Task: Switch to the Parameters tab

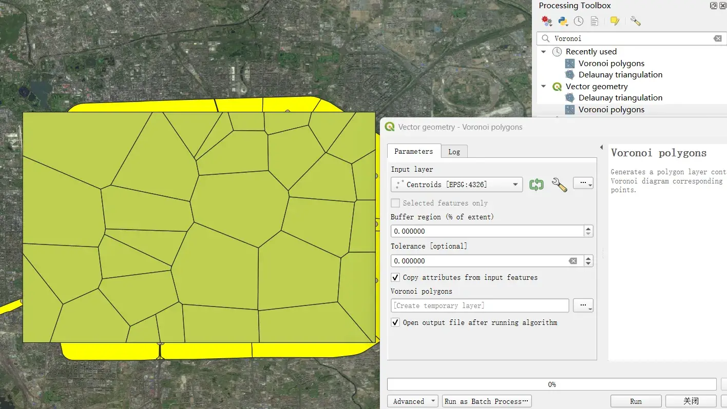Action: (x=414, y=151)
